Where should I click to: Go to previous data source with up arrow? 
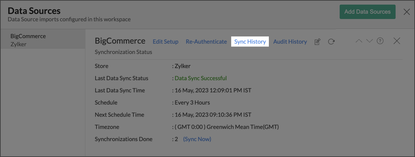(359, 41)
